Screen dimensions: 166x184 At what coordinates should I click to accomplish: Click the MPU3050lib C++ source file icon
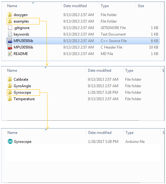click(x=10, y=41)
